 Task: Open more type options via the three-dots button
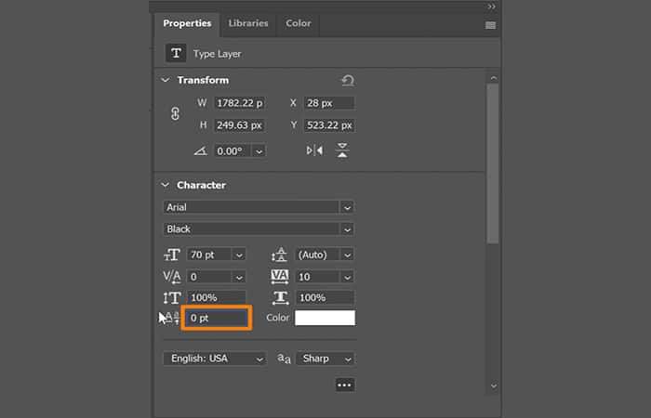click(345, 385)
